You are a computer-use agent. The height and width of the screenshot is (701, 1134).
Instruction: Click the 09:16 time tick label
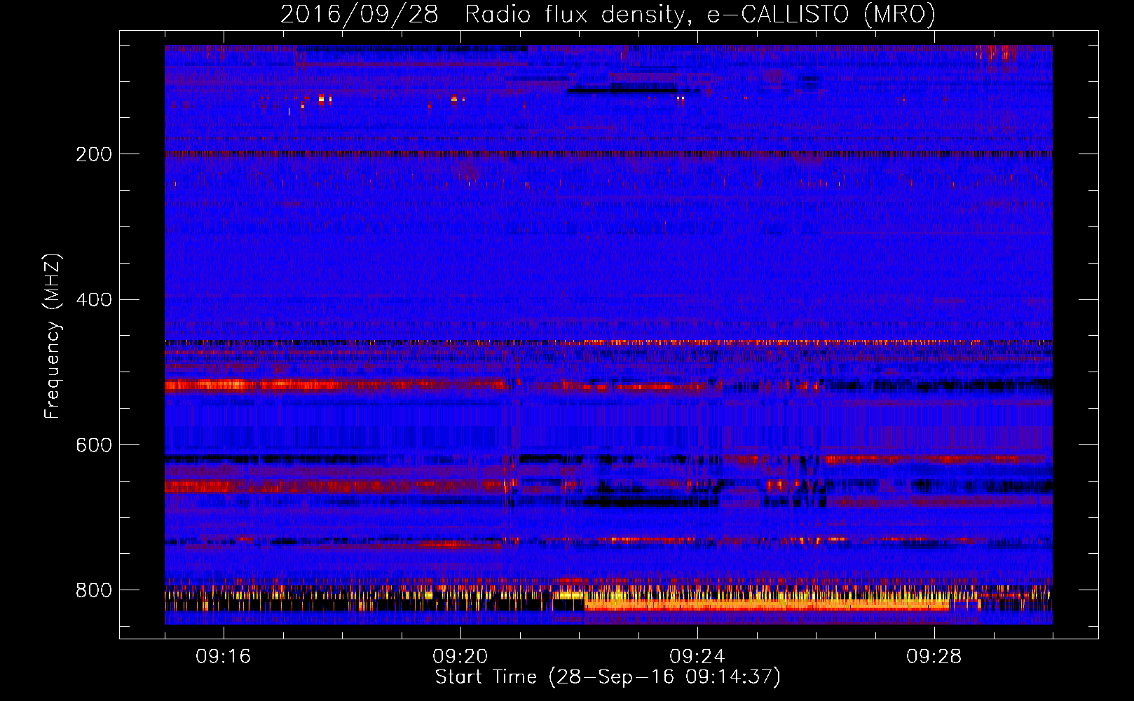(x=224, y=657)
